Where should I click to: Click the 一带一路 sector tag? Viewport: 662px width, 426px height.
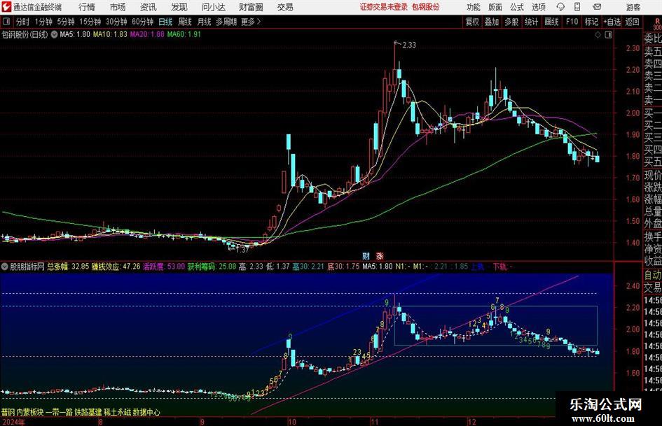60,412
